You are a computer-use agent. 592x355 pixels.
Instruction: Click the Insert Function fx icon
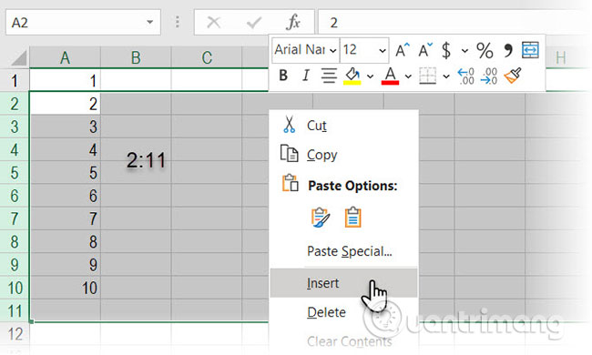pyautogui.click(x=293, y=22)
